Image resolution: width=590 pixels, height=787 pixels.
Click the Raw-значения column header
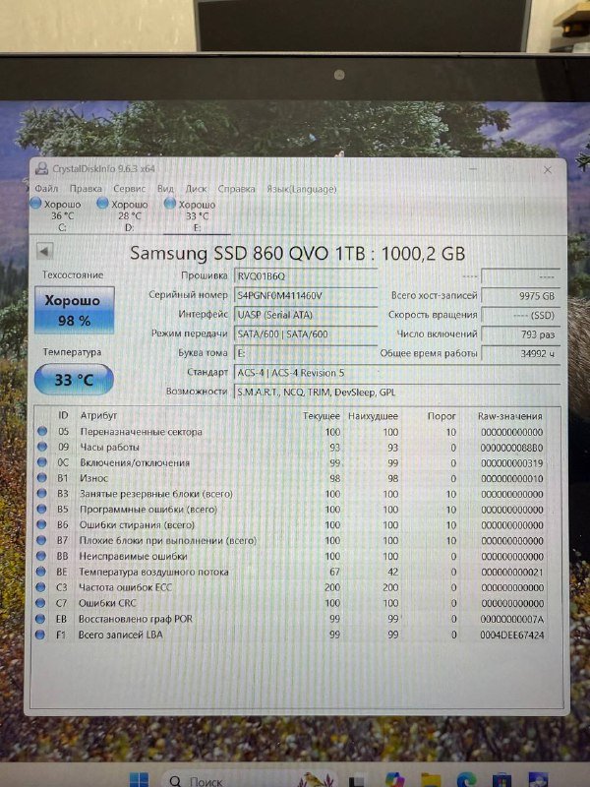point(509,415)
